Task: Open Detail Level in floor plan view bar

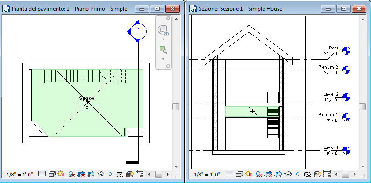Action: point(42,174)
